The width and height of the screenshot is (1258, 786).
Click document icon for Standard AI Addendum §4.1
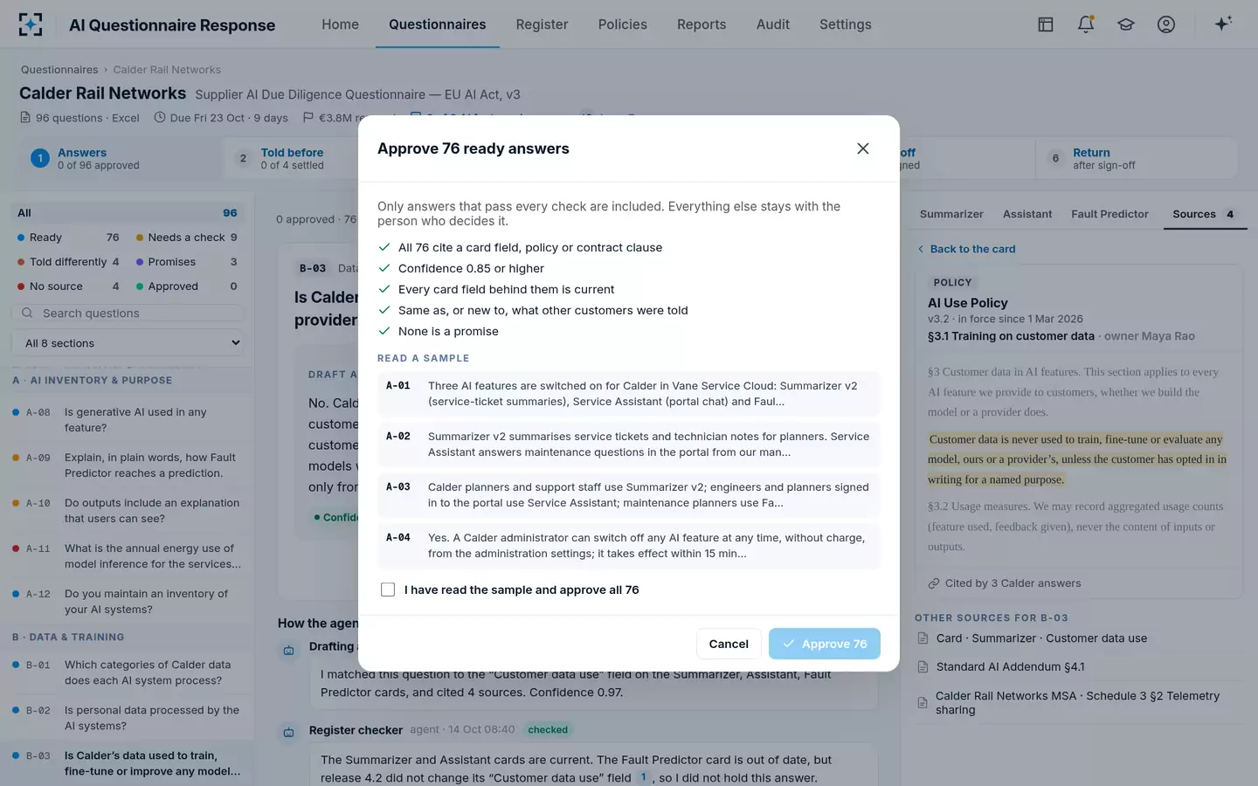(923, 667)
